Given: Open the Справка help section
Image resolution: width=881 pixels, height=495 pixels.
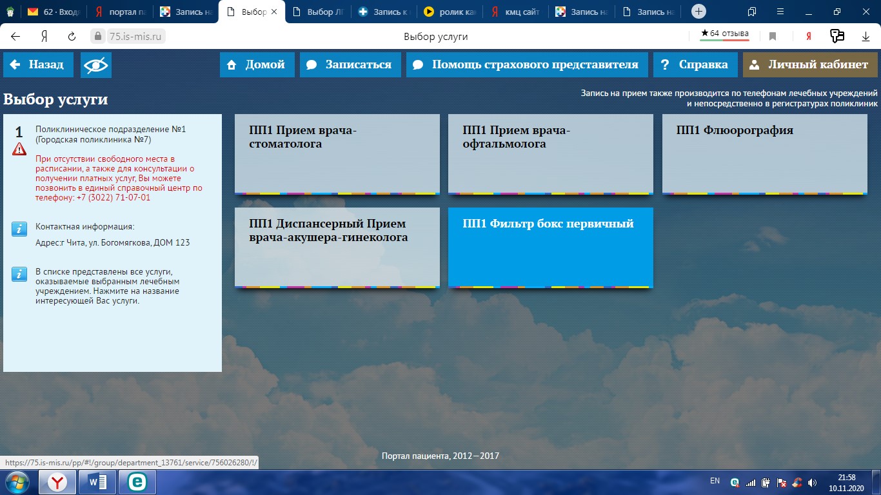Looking at the screenshot, I should (695, 65).
